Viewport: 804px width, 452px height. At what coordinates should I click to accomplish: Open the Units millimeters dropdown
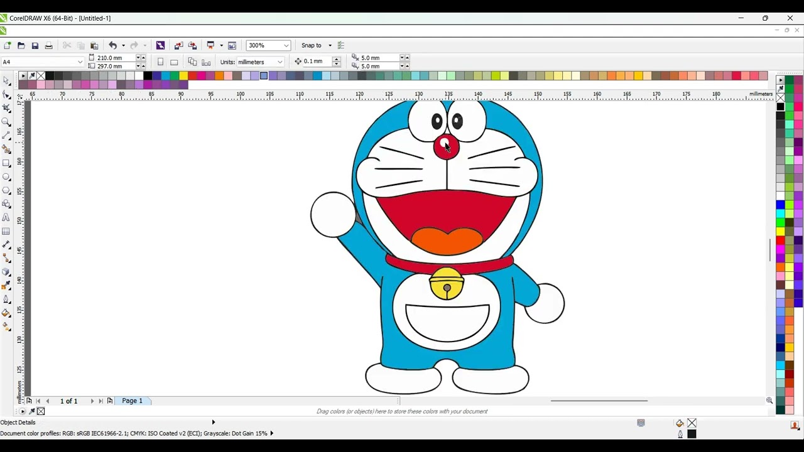280,62
